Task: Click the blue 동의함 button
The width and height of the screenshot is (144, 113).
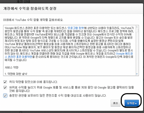Action: click(x=132, y=103)
